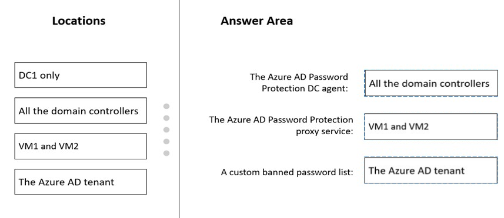Click the 'Locations' heading

(79, 21)
